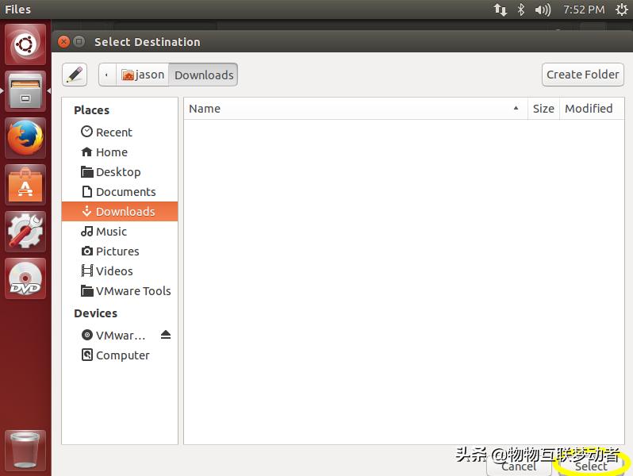Viewport: 633px width, 476px height.
Task: Open Ubuntu Dash from the launcher
Action: 25,44
